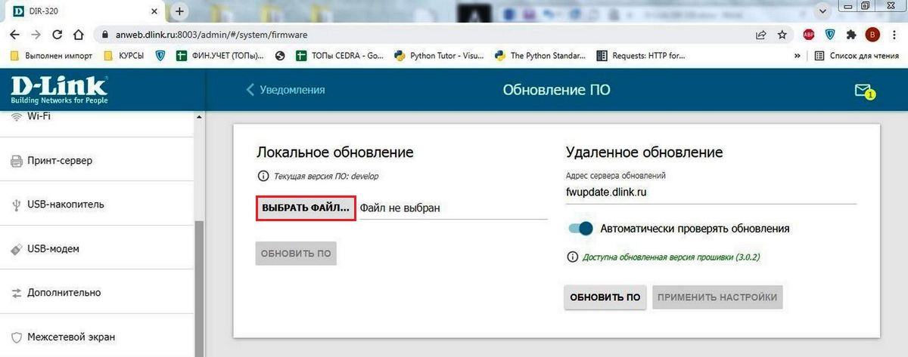Go back with the browser back arrow
908x357 pixels.
[x=16, y=35]
